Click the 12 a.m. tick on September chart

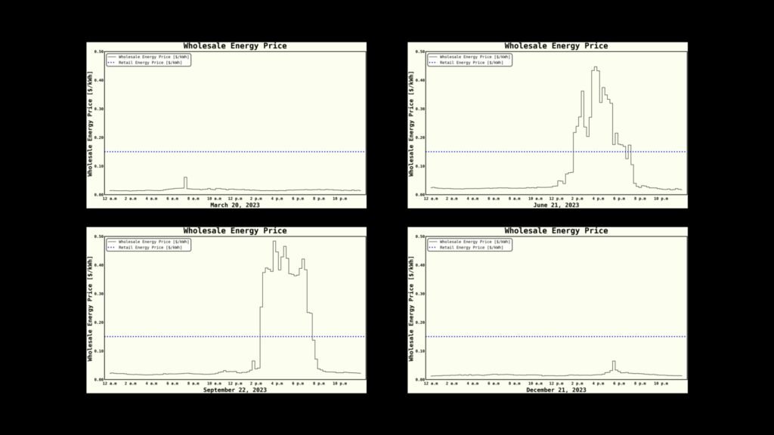[x=110, y=384]
